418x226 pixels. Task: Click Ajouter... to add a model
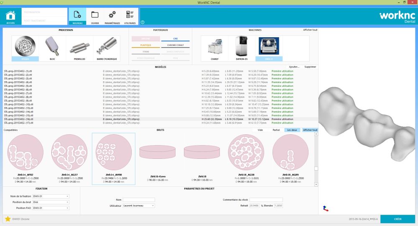294,67
